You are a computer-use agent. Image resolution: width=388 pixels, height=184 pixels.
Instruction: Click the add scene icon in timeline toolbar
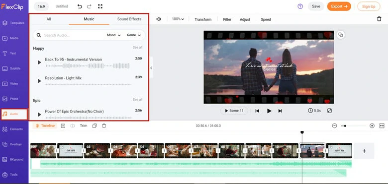[x=63, y=126]
